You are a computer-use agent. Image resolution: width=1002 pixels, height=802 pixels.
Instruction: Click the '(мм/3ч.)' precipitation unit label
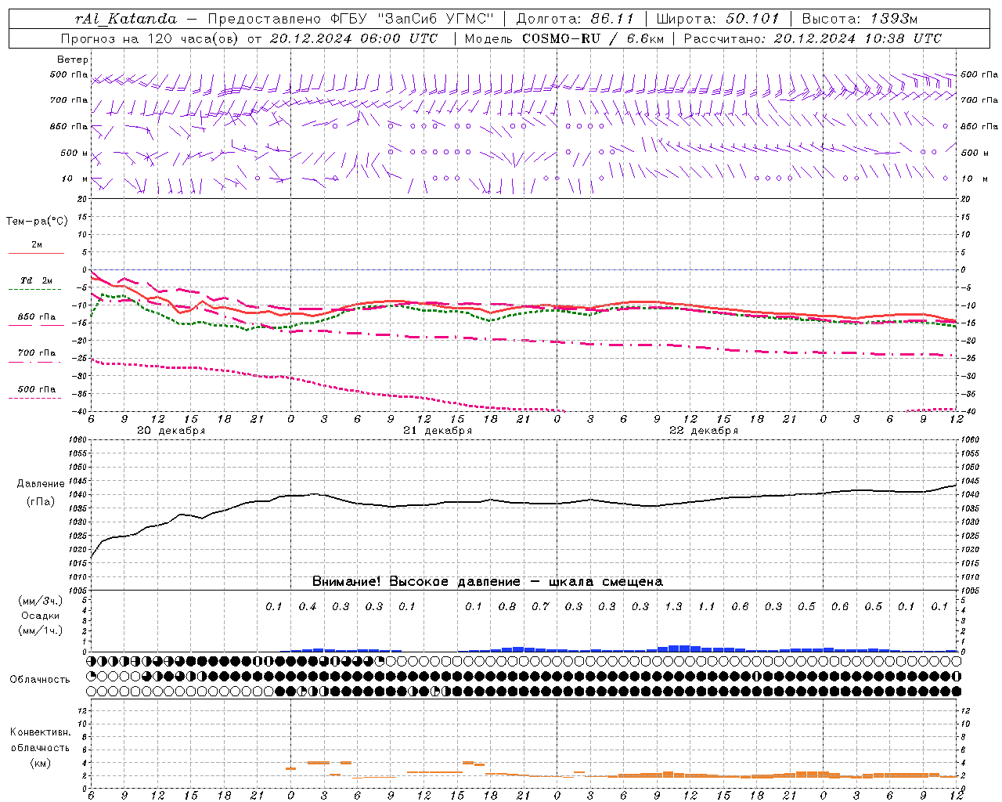tap(40, 601)
